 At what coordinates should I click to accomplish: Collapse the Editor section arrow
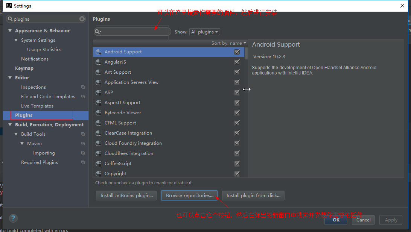click(x=10, y=78)
